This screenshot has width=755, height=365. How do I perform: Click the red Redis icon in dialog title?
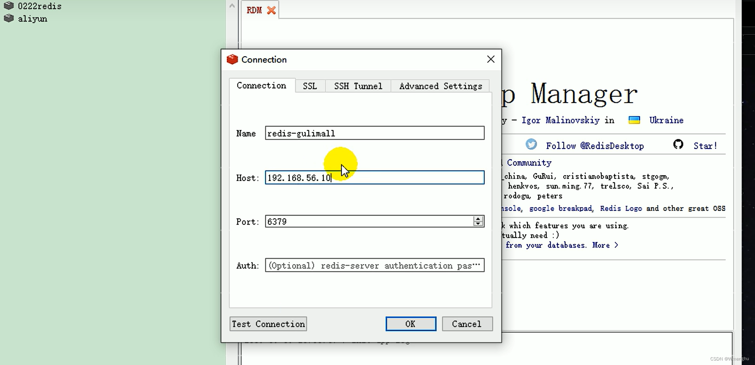tap(232, 59)
